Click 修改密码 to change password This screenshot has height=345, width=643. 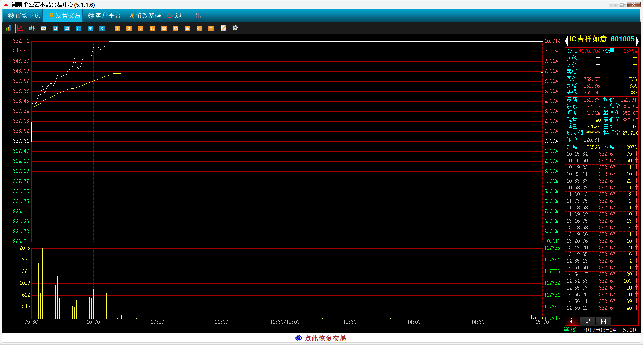pos(145,16)
